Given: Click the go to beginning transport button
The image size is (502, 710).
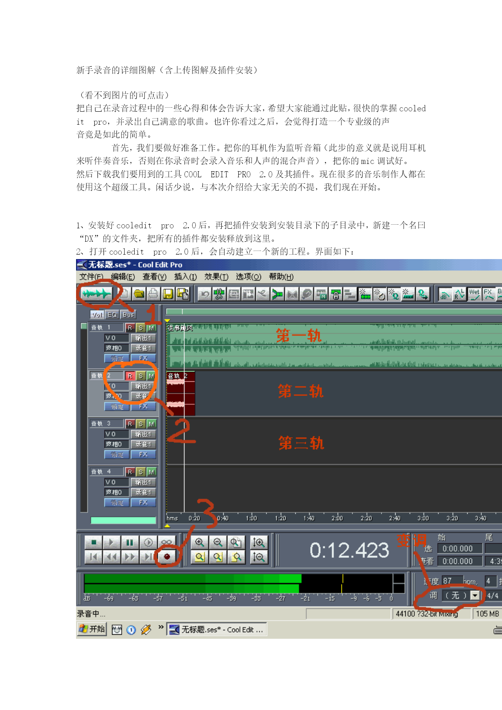Looking at the screenshot, I should coord(93,557).
